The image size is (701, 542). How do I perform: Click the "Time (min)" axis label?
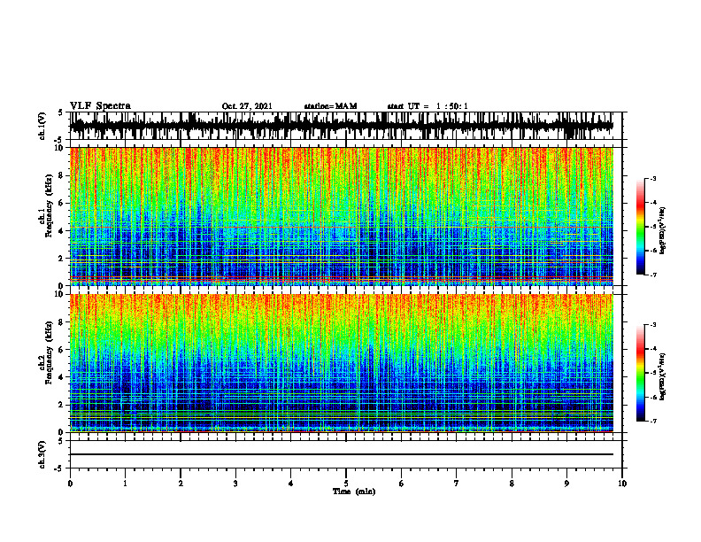[354, 492]
